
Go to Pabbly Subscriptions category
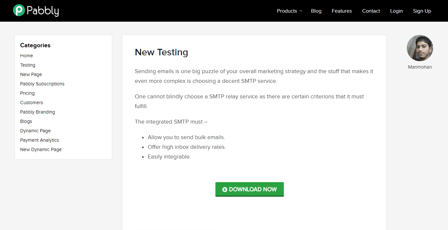coord(42,84)
